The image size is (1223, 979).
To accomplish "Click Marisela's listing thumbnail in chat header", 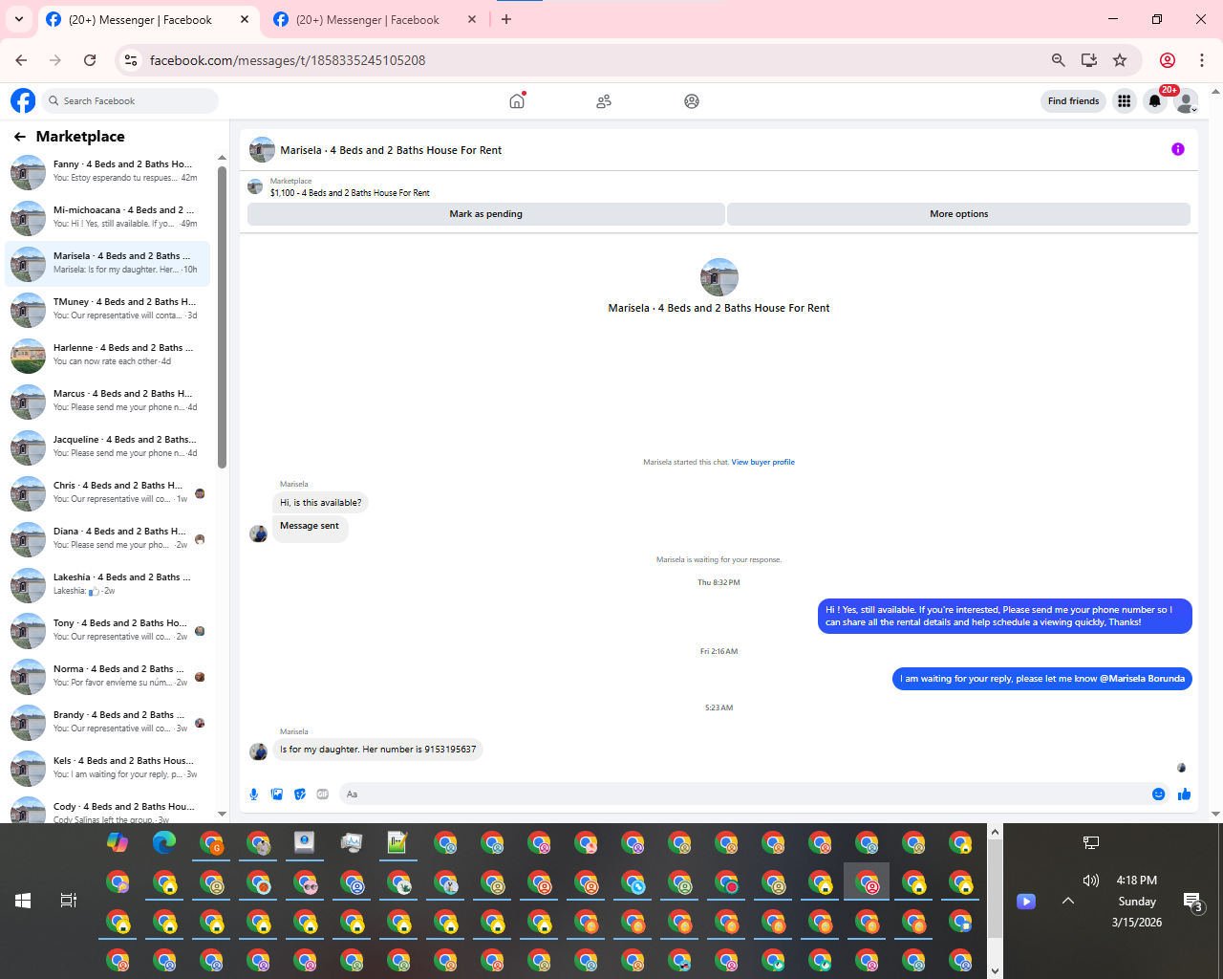I will 262,150.
